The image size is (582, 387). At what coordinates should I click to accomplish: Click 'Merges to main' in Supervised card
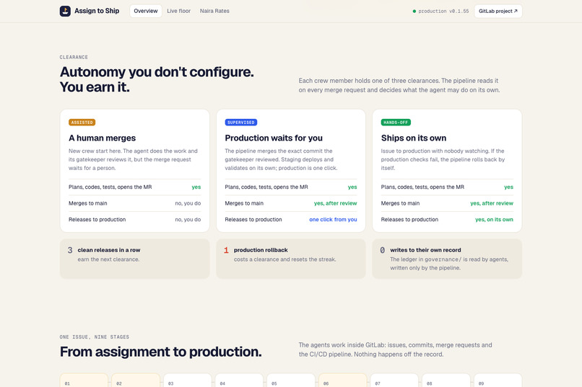(244, 203)
